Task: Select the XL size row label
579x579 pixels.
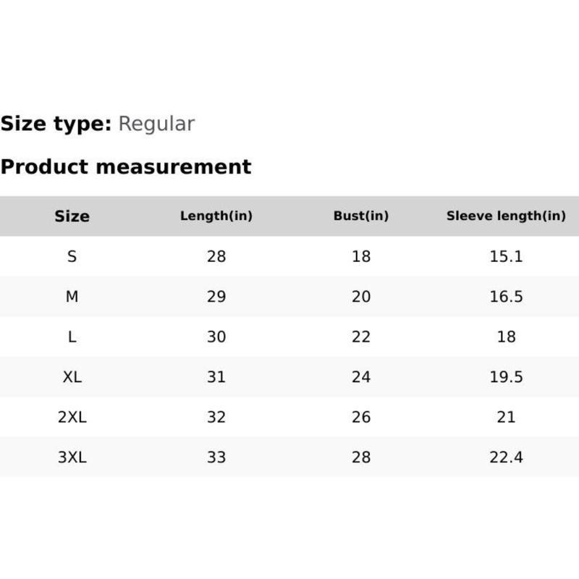Action: [x=72, y=377]
